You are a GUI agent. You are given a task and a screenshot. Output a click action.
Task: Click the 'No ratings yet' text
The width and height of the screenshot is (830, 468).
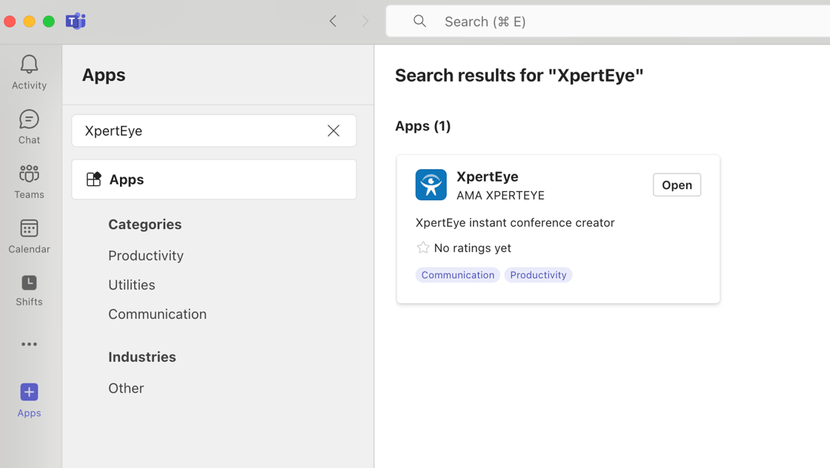(473, 248)
